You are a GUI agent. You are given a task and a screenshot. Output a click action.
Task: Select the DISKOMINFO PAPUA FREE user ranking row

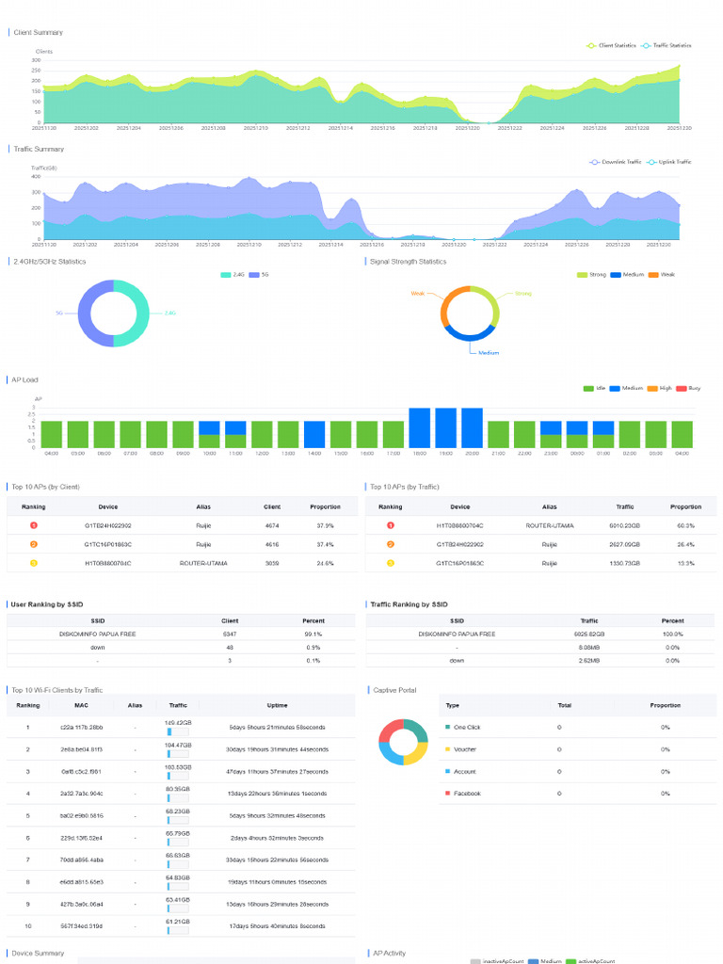pyautogui.click(x=181, y=634)
